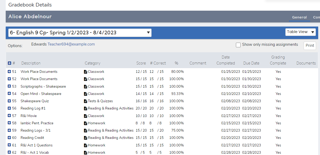Click document icon for Reading Credit category
This screenshot has height=155, width=320.
click(86, 138)
